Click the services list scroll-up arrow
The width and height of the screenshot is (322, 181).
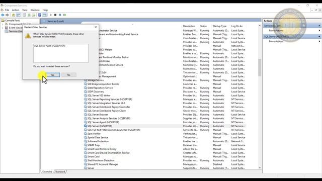(x=260, y=26)
